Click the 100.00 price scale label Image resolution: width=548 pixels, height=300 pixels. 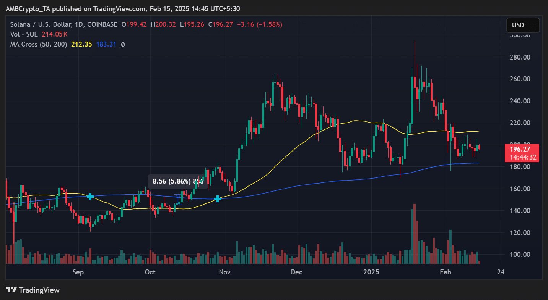tap(521, 255)
